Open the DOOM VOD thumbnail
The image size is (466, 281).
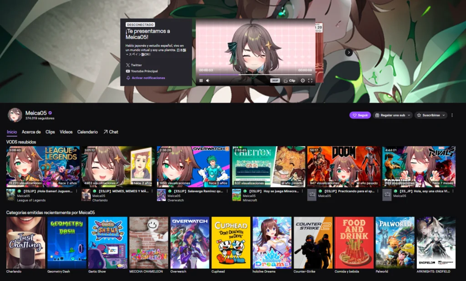pyautogui.click(x=344, y=166)
